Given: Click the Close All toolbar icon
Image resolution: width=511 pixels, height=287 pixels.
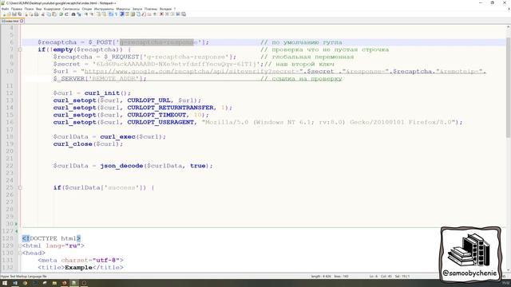Looking at the screenshot, I should click(31, 14).
